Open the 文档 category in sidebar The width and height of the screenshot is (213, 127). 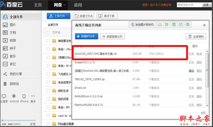pyautogui.click(x=9, y=32)
